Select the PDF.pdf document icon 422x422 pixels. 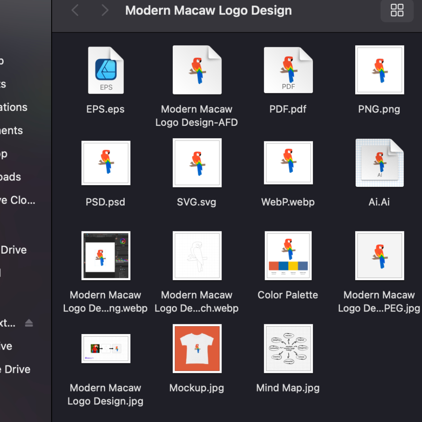(x=288, y=70)
